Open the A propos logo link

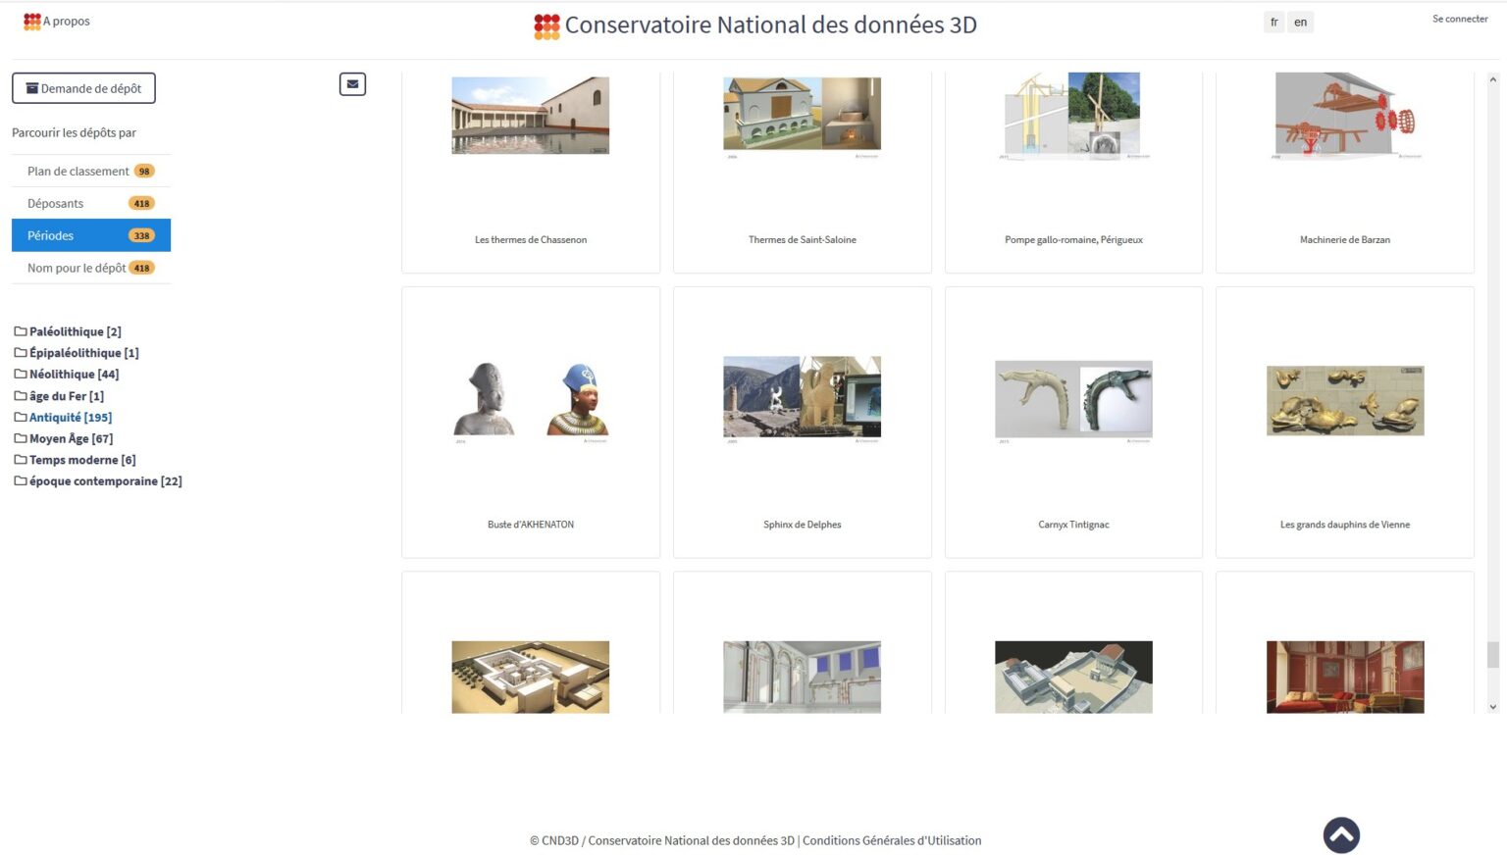click(32, 21)
